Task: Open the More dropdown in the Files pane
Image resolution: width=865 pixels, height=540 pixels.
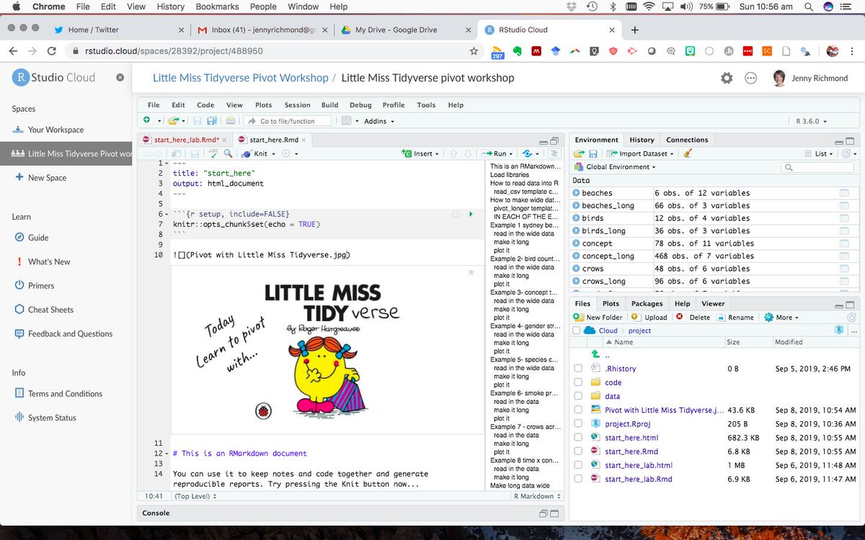Action: pos(781,317)
